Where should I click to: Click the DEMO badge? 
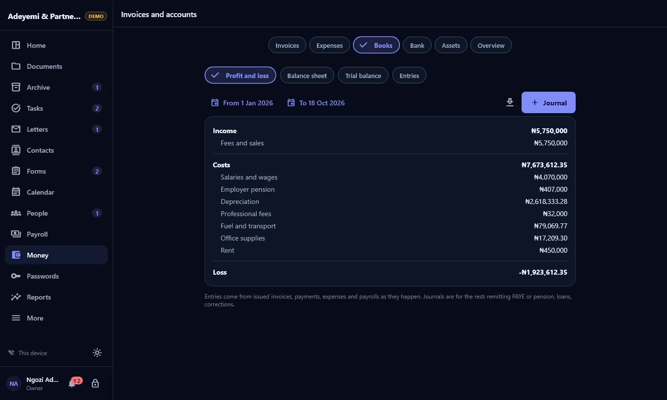point(96,16)
